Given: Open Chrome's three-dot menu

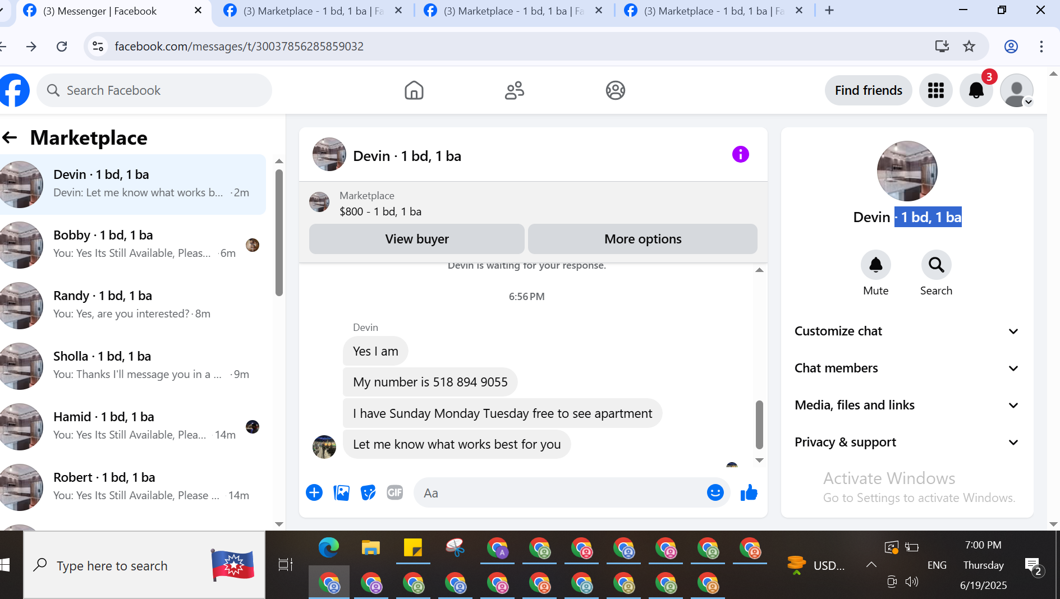Looking at the screenshot, I should pos(1041,47).
